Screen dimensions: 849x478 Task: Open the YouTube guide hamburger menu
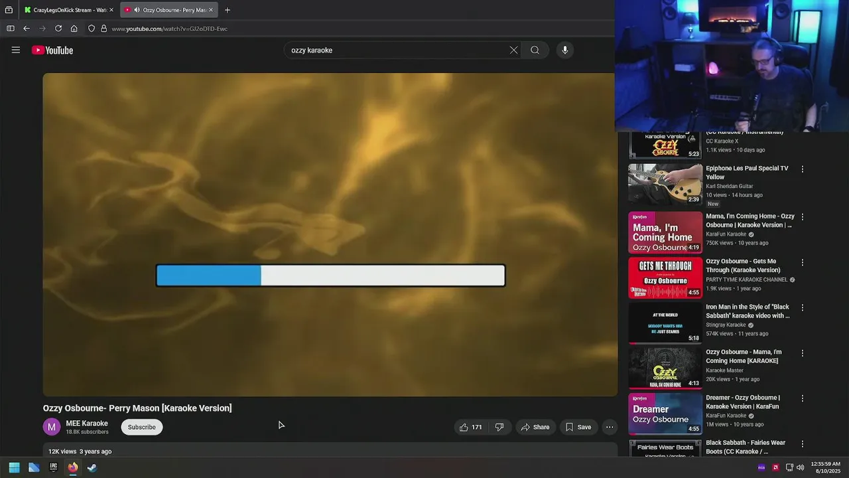(x=16, y=50)
